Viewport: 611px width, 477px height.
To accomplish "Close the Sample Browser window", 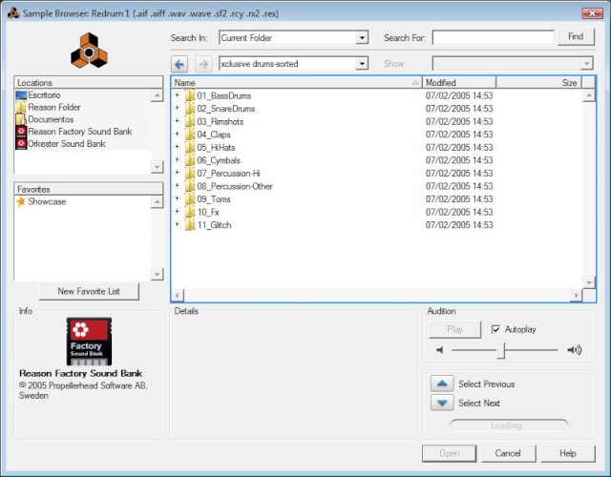I will coord(592,13).
